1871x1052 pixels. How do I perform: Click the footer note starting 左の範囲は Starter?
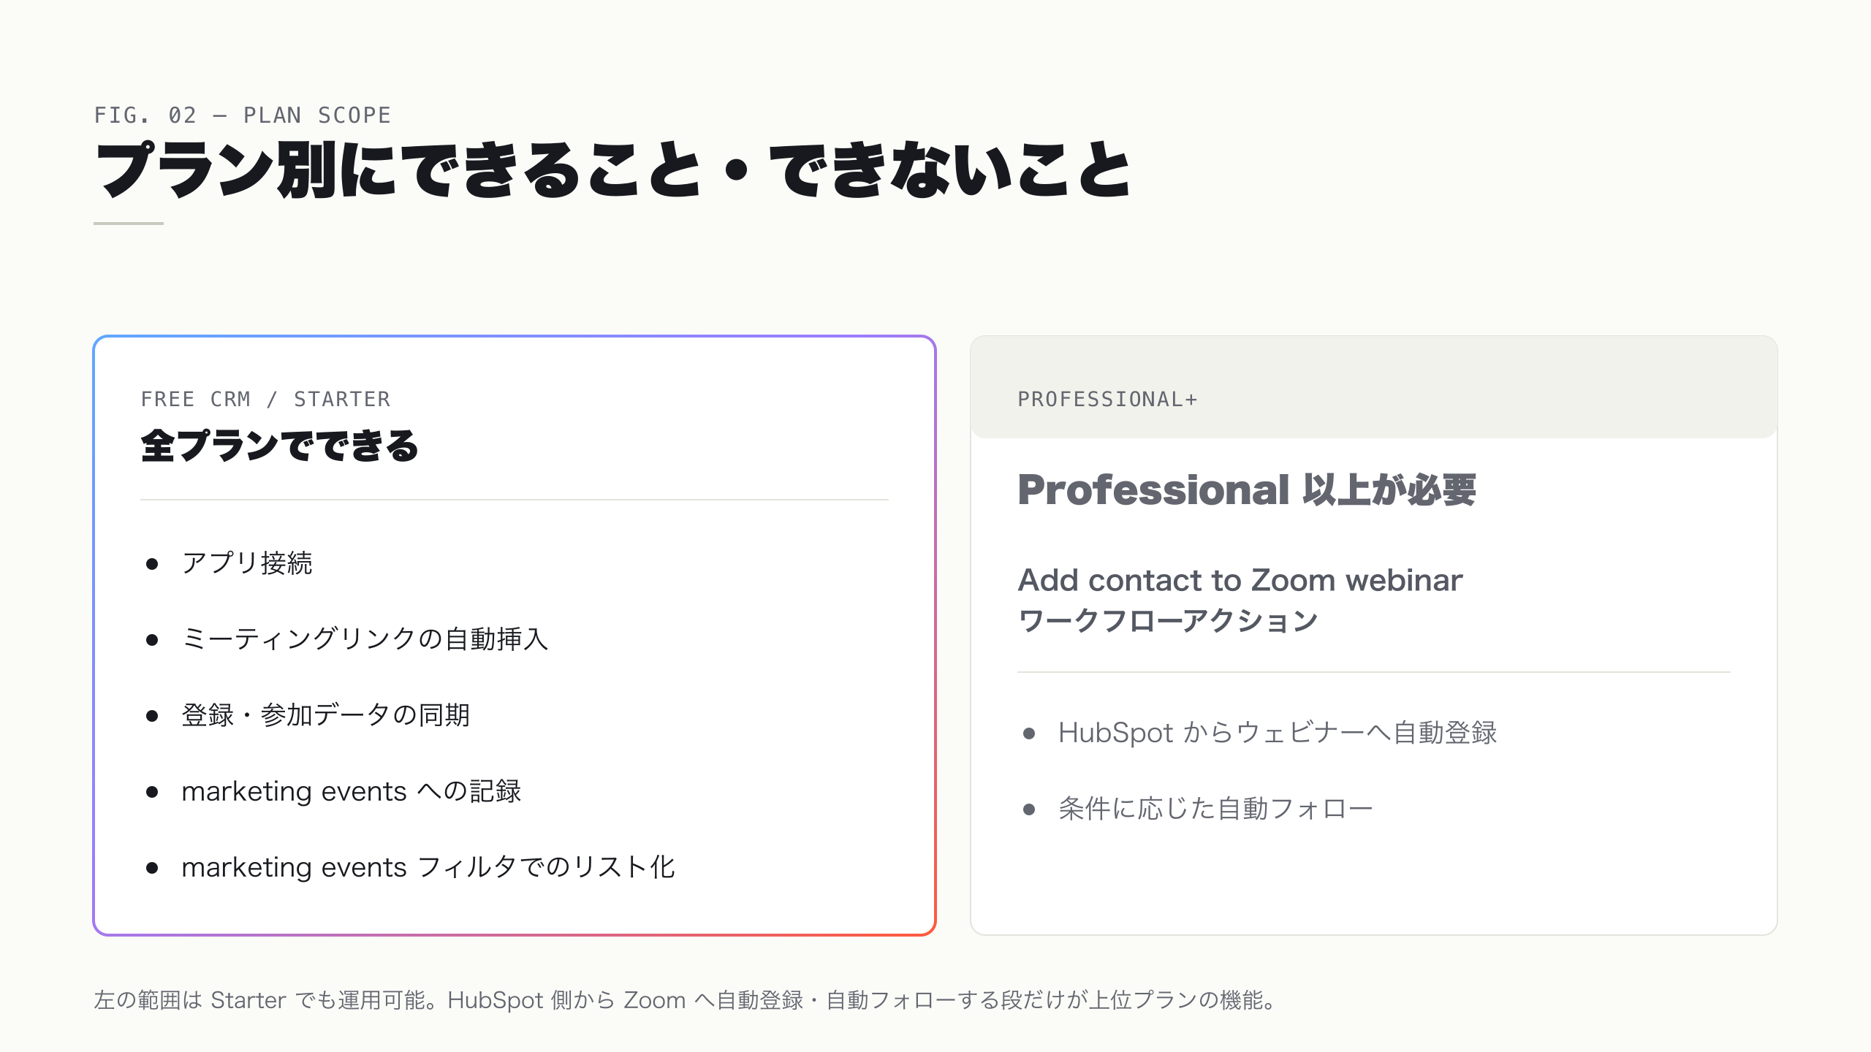[685, 999]
